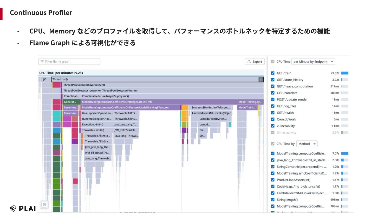
Task: Select ThreadPoolExecutor.runWorker(ThreadPoolExecutor$Worker) frame
Action: pyautogui.click(x=163, y=91)
